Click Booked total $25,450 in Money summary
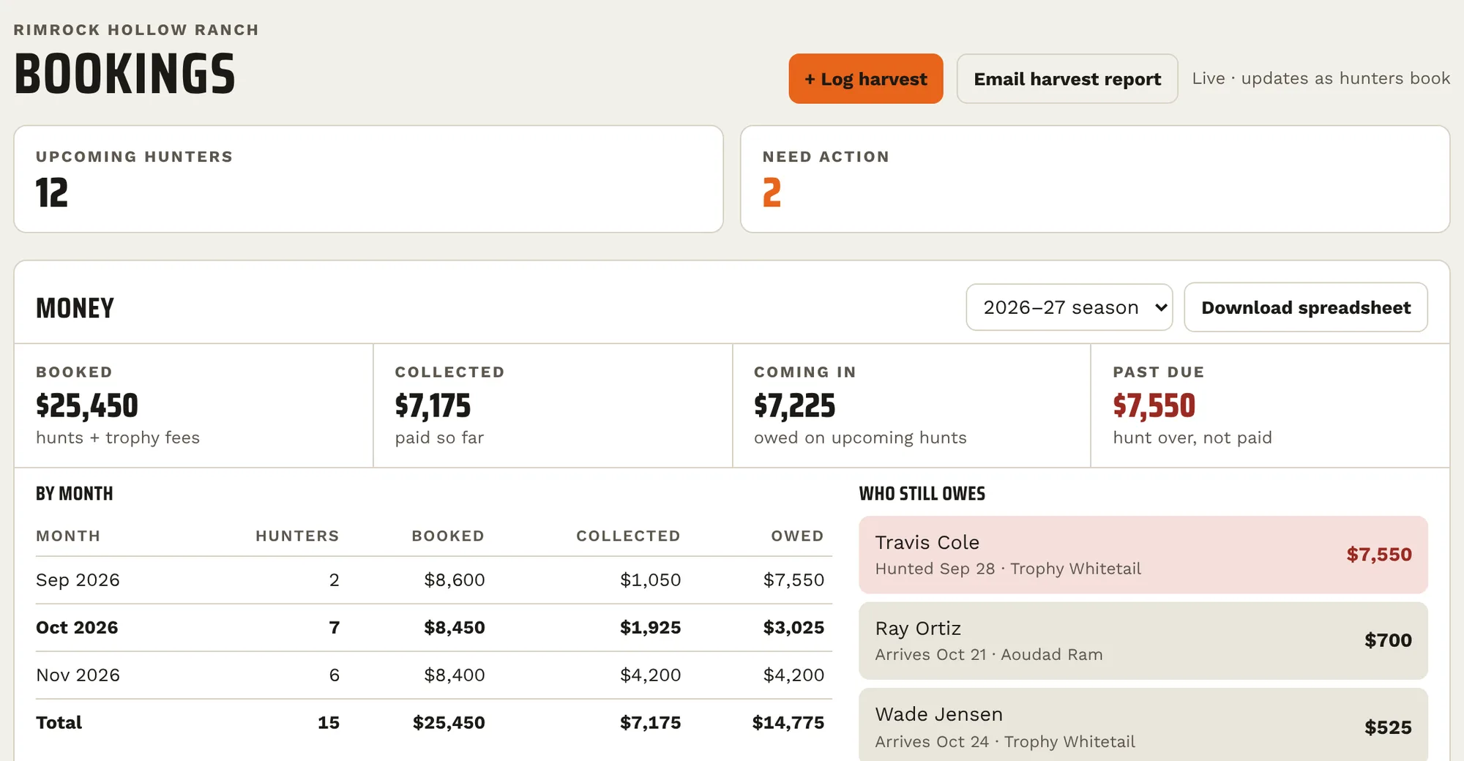Screen dimensions: 1464x761 (87, 406)
